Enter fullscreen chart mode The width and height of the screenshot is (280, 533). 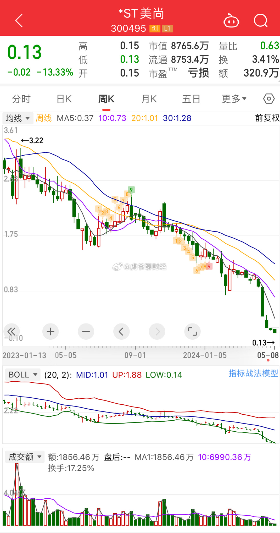tap(192, 332)
